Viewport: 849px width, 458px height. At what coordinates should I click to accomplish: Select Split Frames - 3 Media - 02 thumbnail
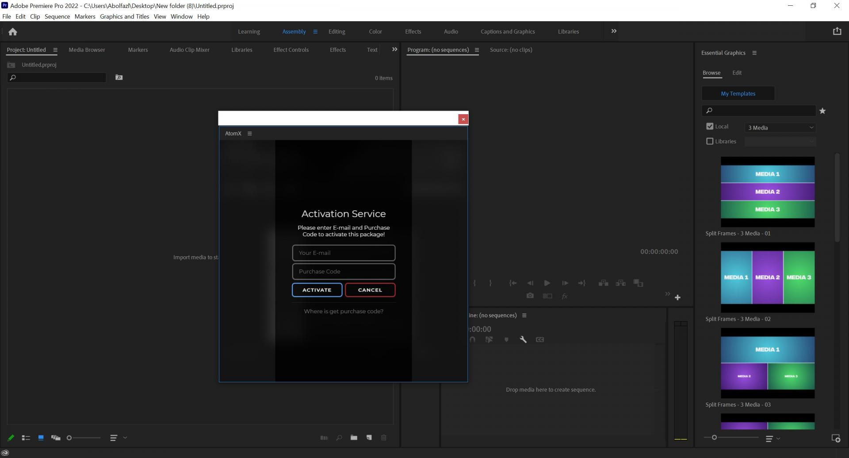tap(768, 277)
